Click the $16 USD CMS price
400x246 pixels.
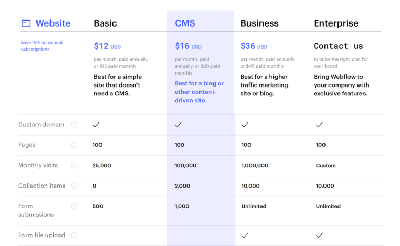click(x=188, y=46)
